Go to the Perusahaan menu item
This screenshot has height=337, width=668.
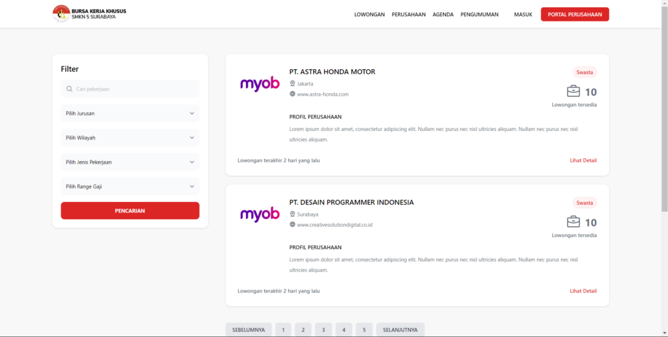408,14
